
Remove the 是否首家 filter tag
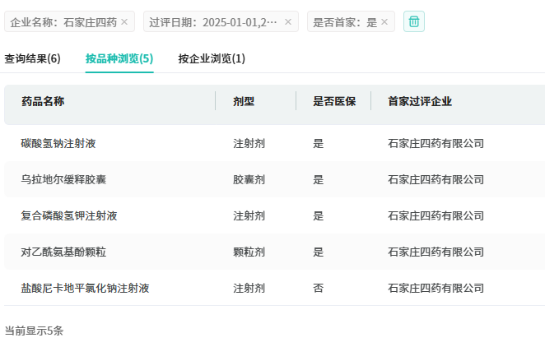tap(384, 22)
